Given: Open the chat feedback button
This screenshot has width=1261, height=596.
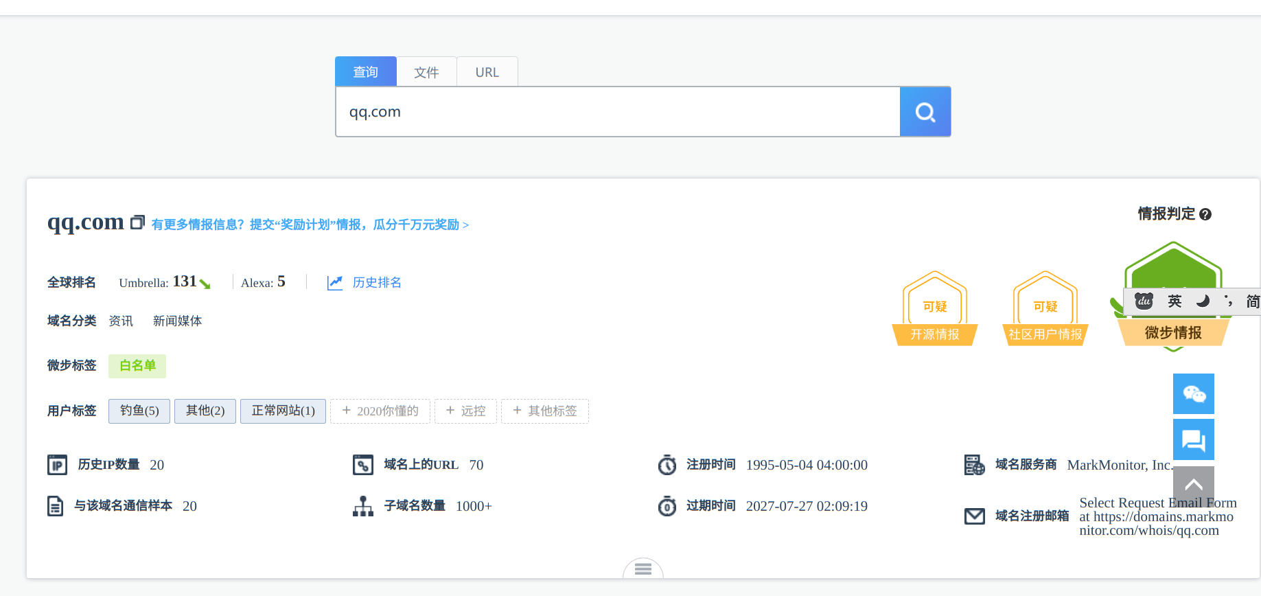Looking at the screenshot, I should [x=1194, y=439].
